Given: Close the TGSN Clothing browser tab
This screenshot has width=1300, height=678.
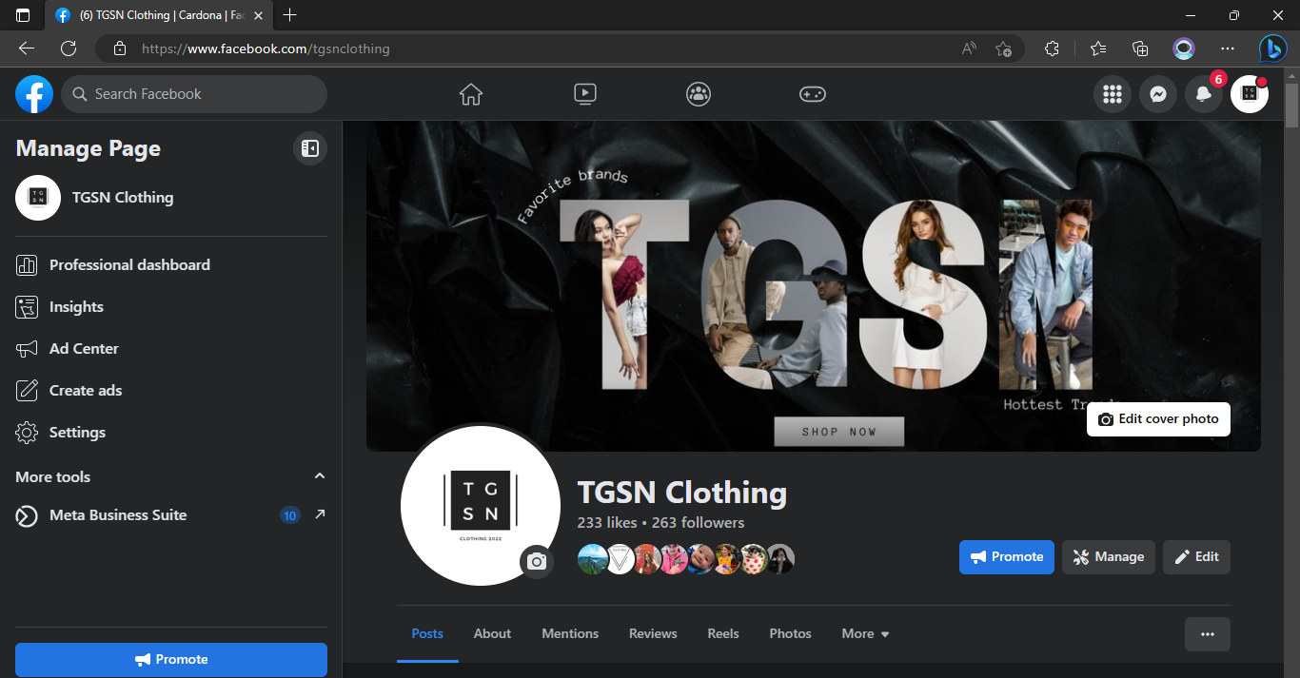Looking at the screenshot, I should (x=258, y=15).
